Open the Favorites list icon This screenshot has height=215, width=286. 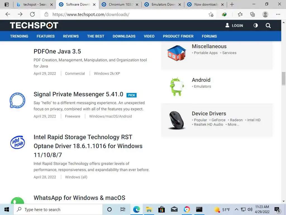(240, 14)
